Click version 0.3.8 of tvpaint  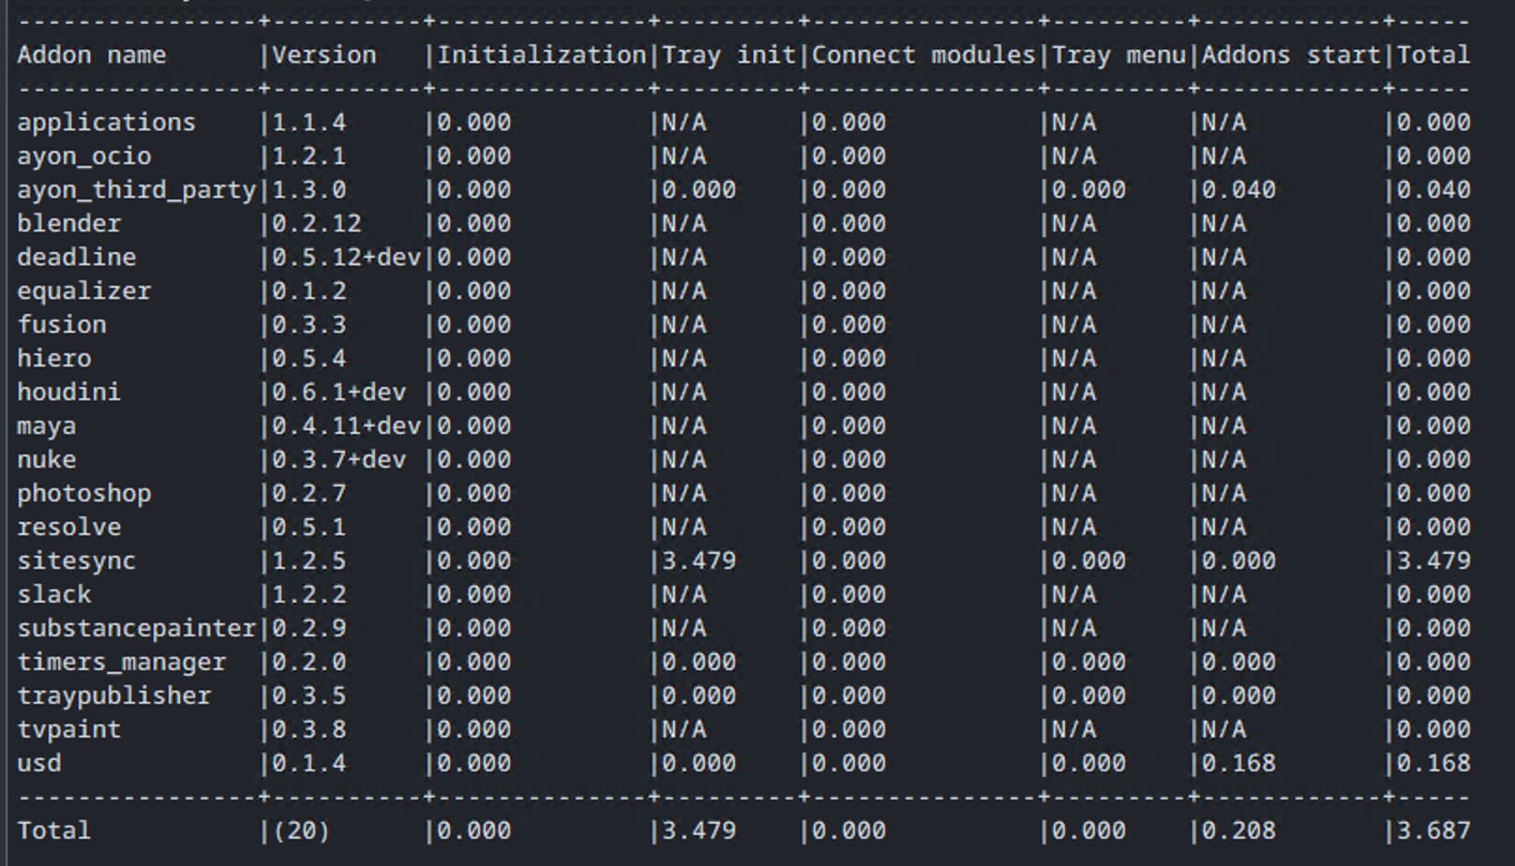pyautogui.click(x=309, y=730)
